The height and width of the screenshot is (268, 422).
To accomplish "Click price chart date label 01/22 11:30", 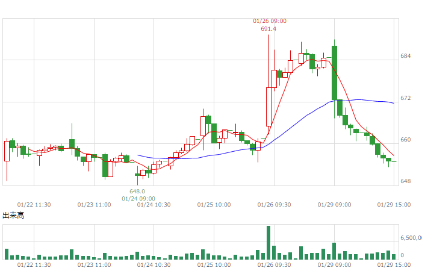I will pyautogui.click(x=34, y=205).
